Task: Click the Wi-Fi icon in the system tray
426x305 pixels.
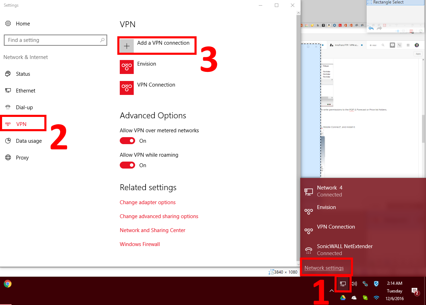Action: (376, 298)
